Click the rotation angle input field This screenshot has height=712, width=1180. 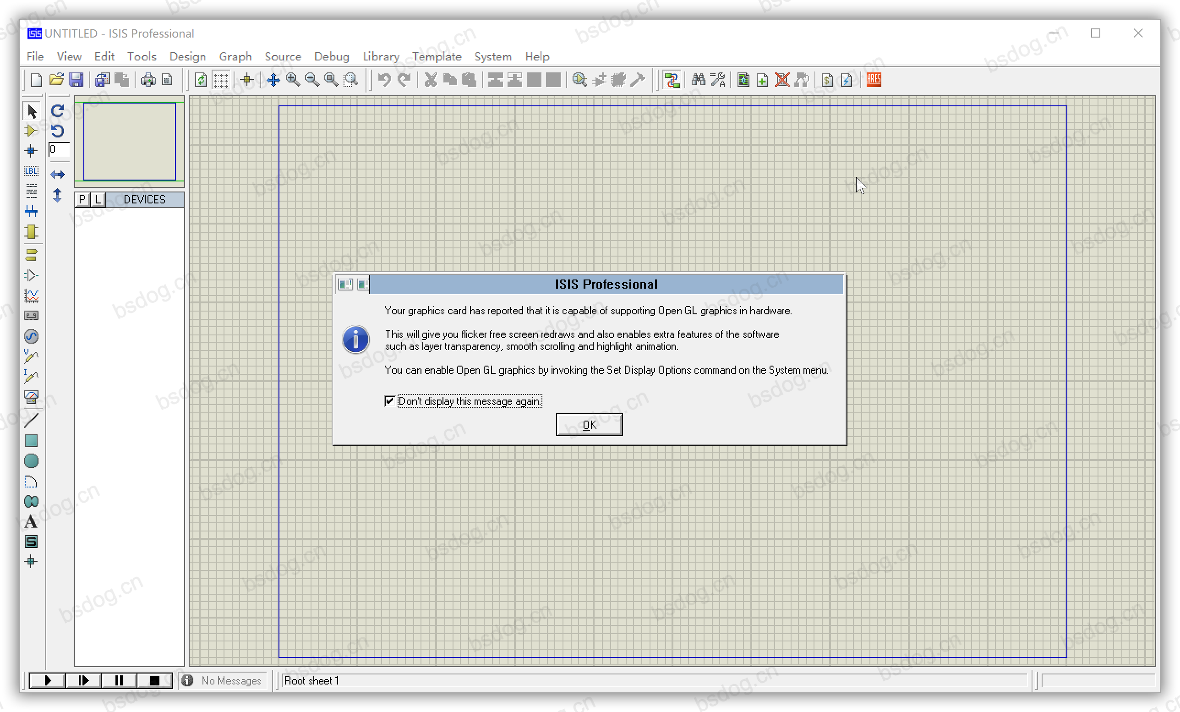click(59, 149)
